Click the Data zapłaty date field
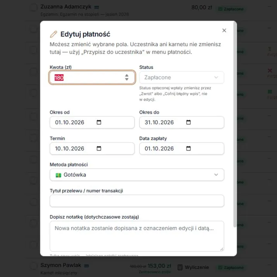Image resolution: width=277 pixels, height=277 pixels. pos(181,149)
